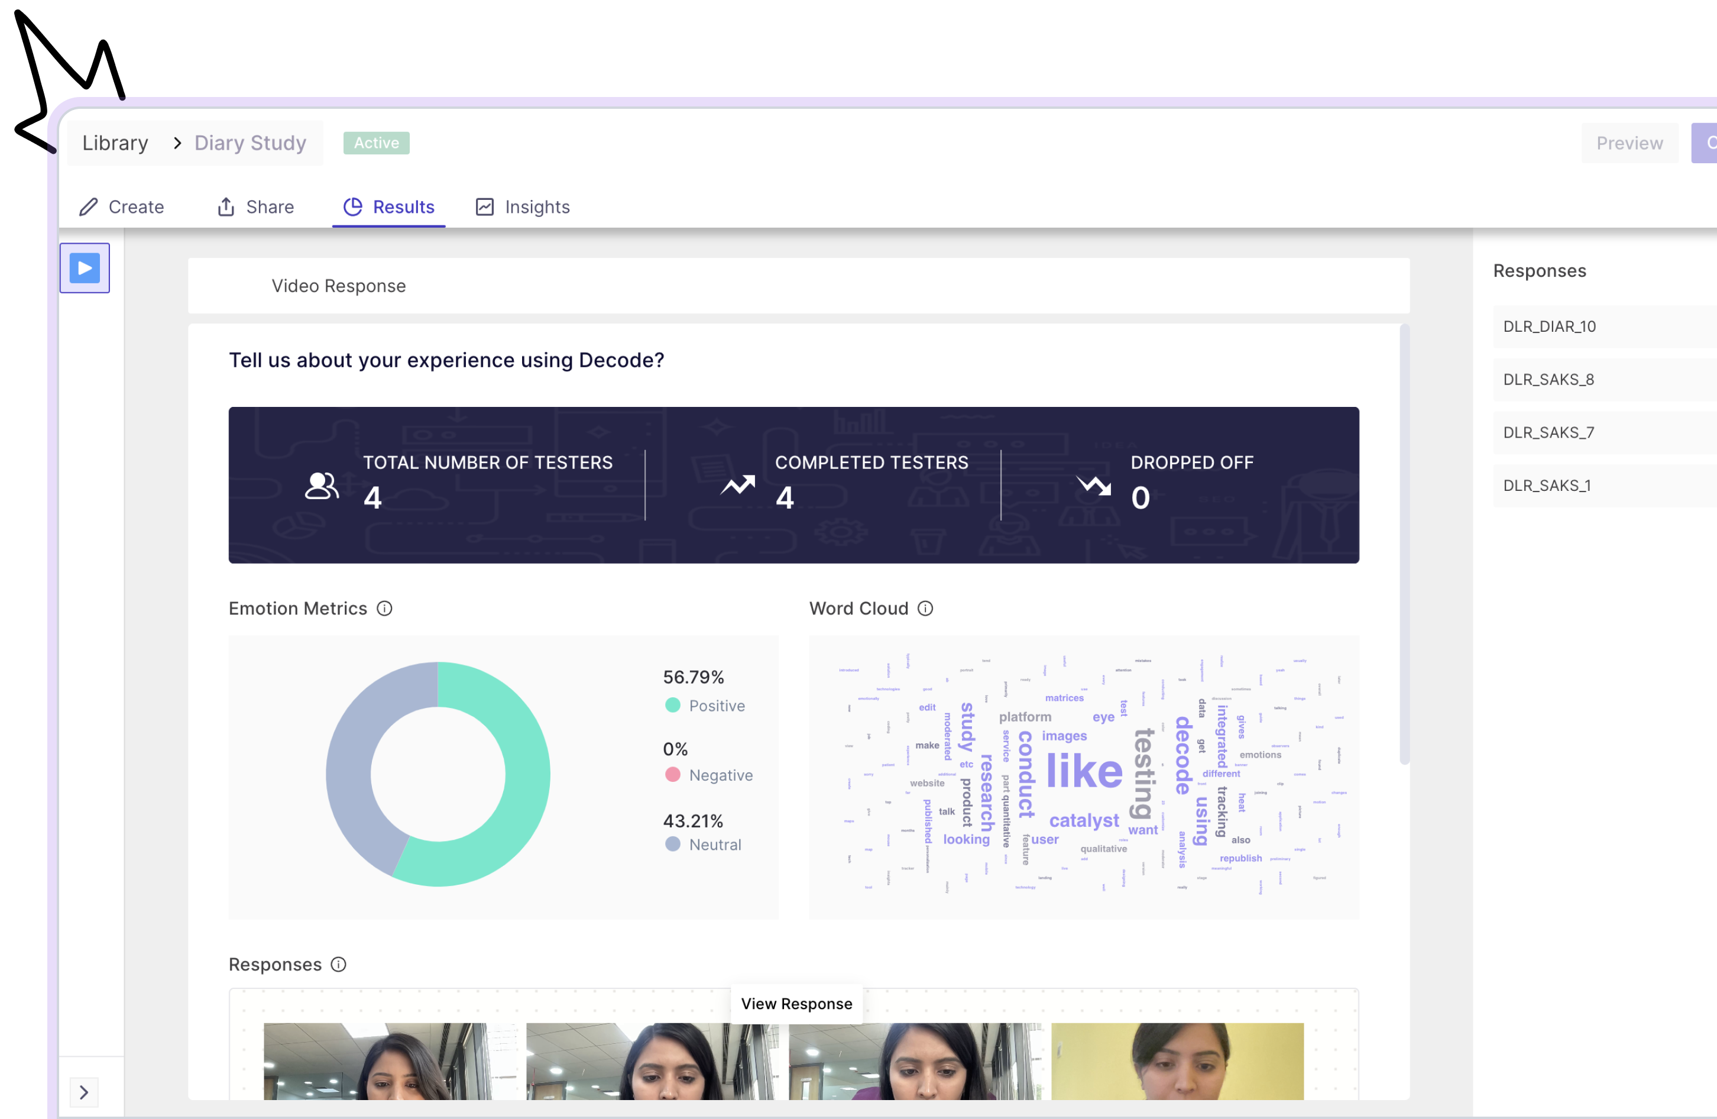Click the Responses heading in right panel
Screen dimensions: 1717x1119
pos(1540,270)
